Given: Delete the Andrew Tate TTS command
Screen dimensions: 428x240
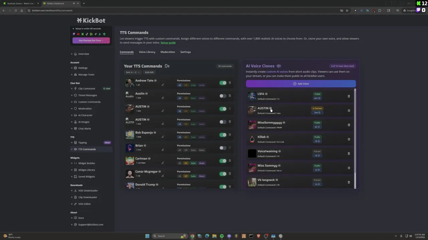Looking at the screenshot, I should pyautogui.click(x=230, y=83).
